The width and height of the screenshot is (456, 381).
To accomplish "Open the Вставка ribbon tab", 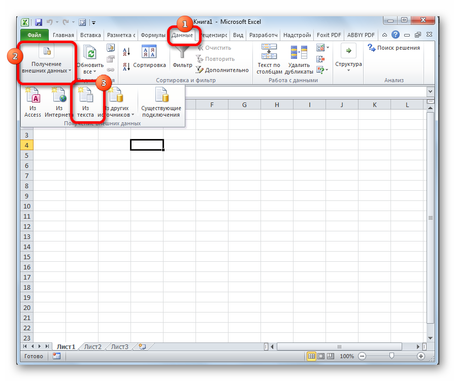I will 90,36.
